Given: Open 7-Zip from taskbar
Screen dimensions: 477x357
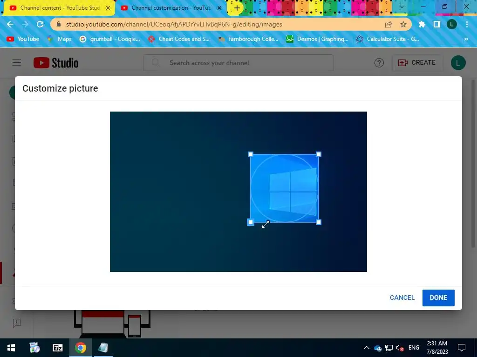Looking at the screenshot, I should tap(57, 348).
